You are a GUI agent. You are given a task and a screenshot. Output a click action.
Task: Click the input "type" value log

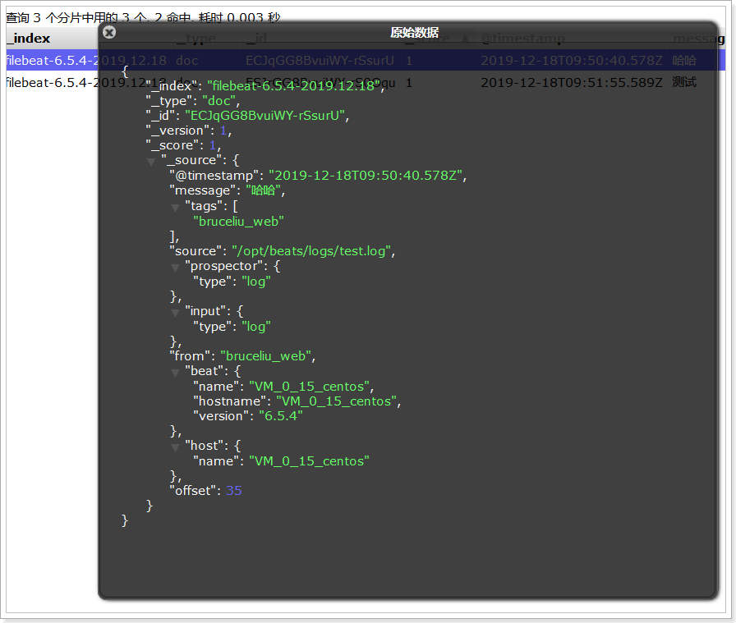point(256,327)
